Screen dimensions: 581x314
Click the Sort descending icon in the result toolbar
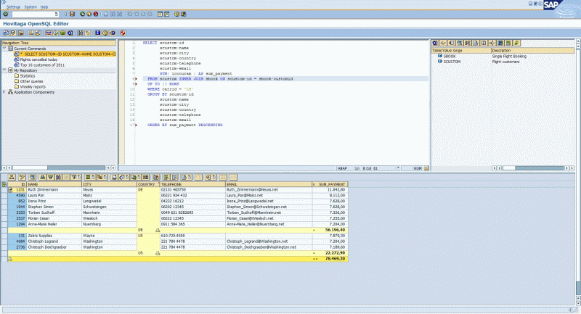click(x=50, y=177)
